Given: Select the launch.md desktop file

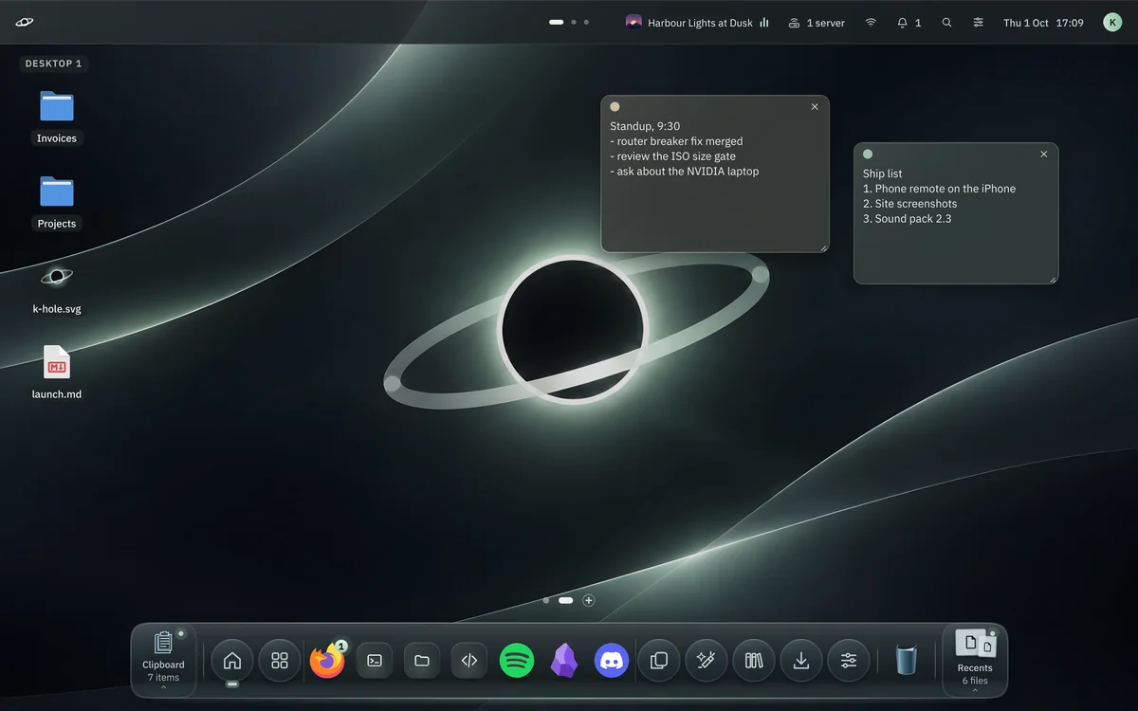Looking at the screenshot, I should pos(57,373).
